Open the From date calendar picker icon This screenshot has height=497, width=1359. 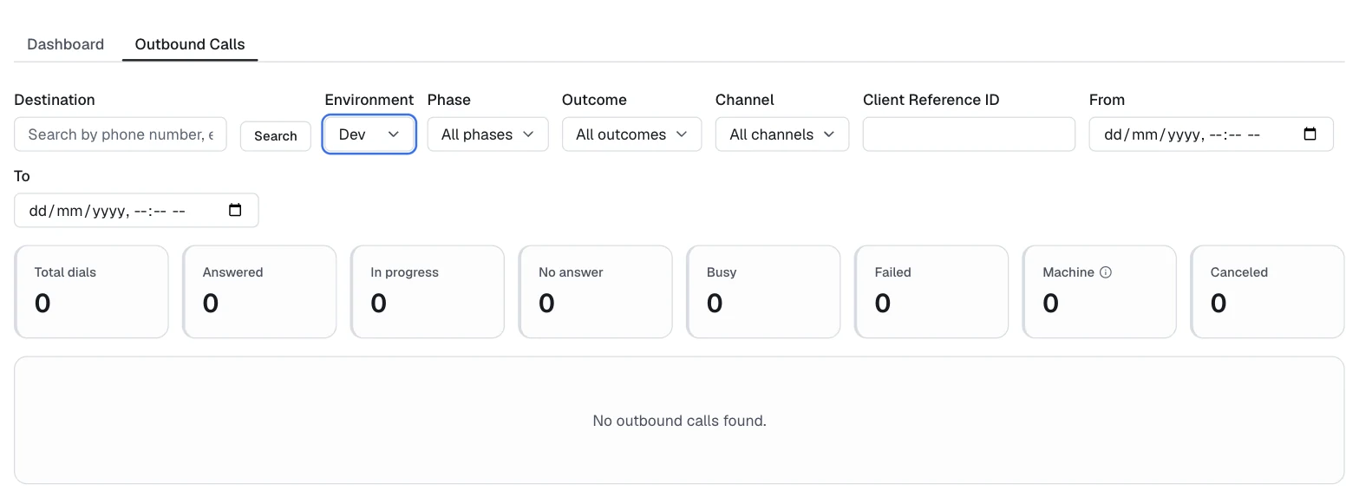click(1310, 134)
